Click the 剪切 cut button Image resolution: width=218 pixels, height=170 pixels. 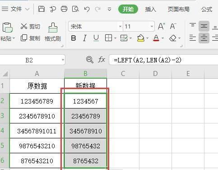click(30, 26)
